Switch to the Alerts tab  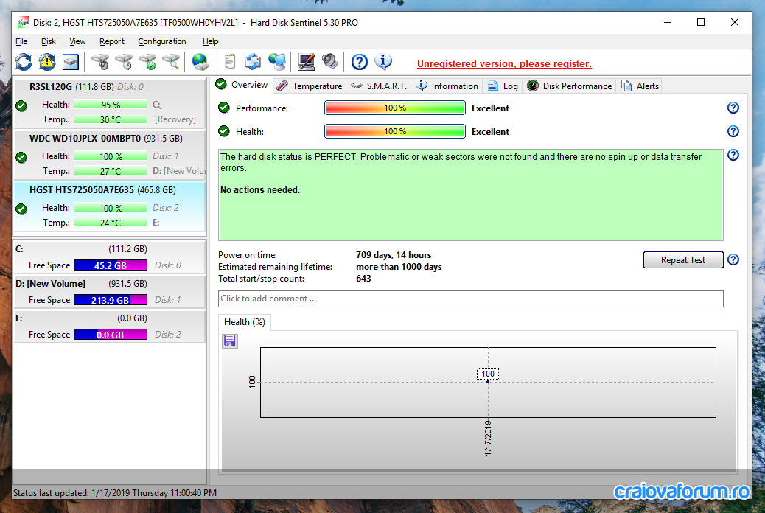click(640, 86)
